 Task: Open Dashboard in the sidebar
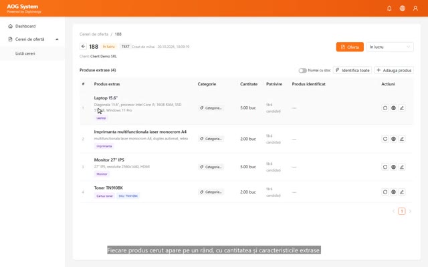pyautogui.click(x=25, y=26)
